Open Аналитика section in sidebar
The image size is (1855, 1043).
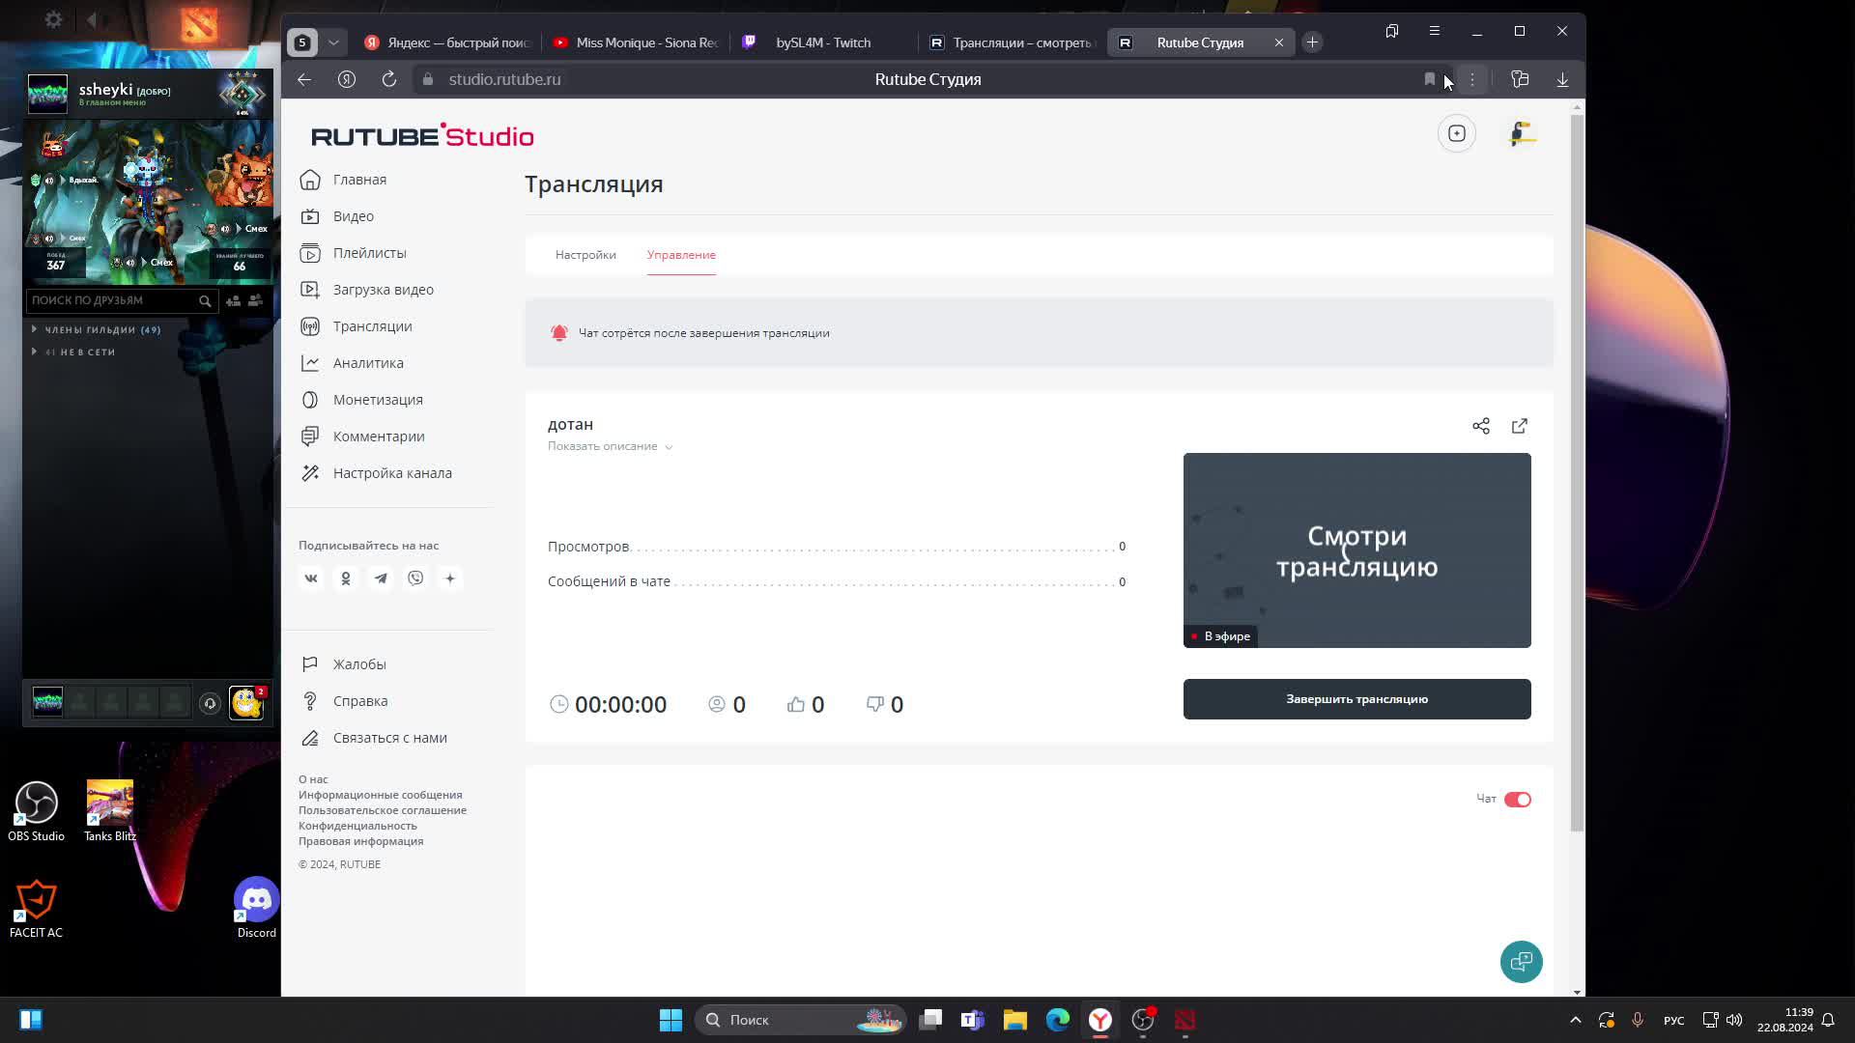pos(367,363)
